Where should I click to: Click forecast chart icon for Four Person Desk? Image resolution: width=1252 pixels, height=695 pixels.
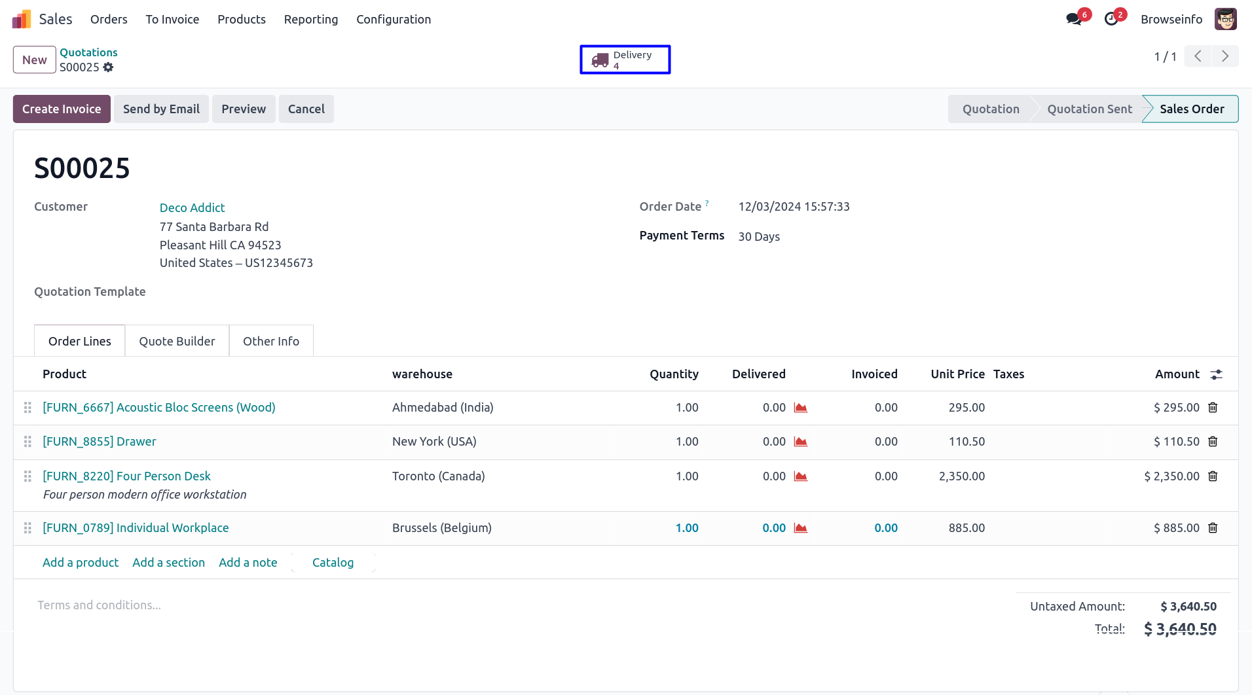coord(800,476)
